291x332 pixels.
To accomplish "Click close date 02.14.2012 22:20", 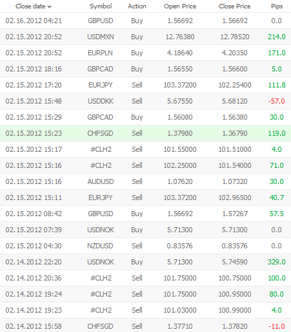I will point(34,262).
